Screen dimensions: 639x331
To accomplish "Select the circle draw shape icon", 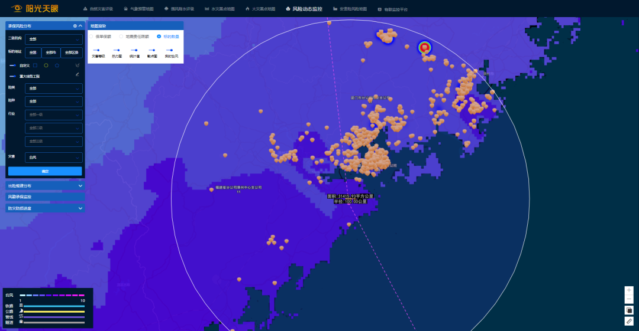I will tap(46, 65).
